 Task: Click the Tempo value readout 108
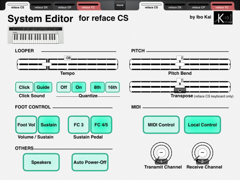(68, 58)
